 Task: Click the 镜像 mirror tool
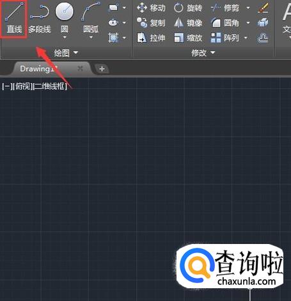(x=188, y=22)
